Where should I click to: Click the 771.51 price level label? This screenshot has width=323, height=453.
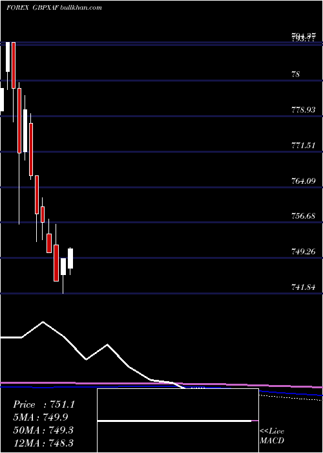303,146
